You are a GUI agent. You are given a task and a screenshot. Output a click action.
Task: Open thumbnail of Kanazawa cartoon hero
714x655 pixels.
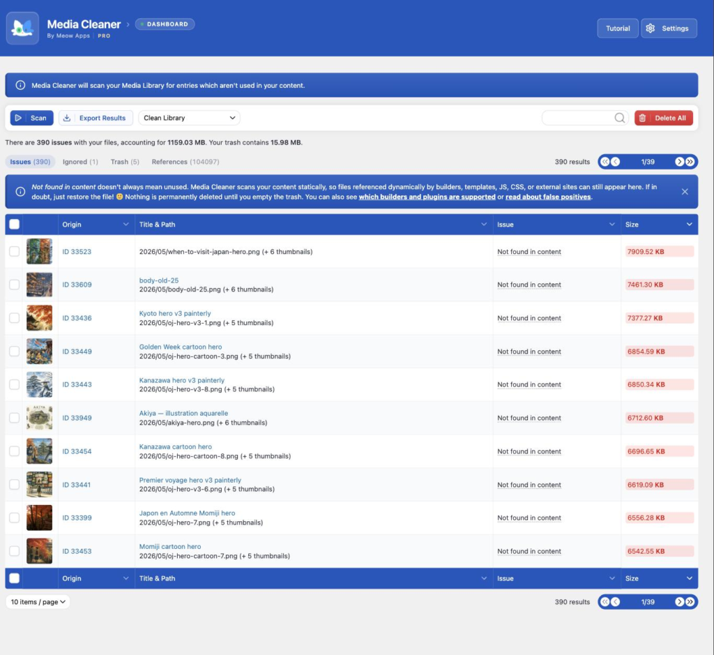pyautogui.click(x=39, y=451)
